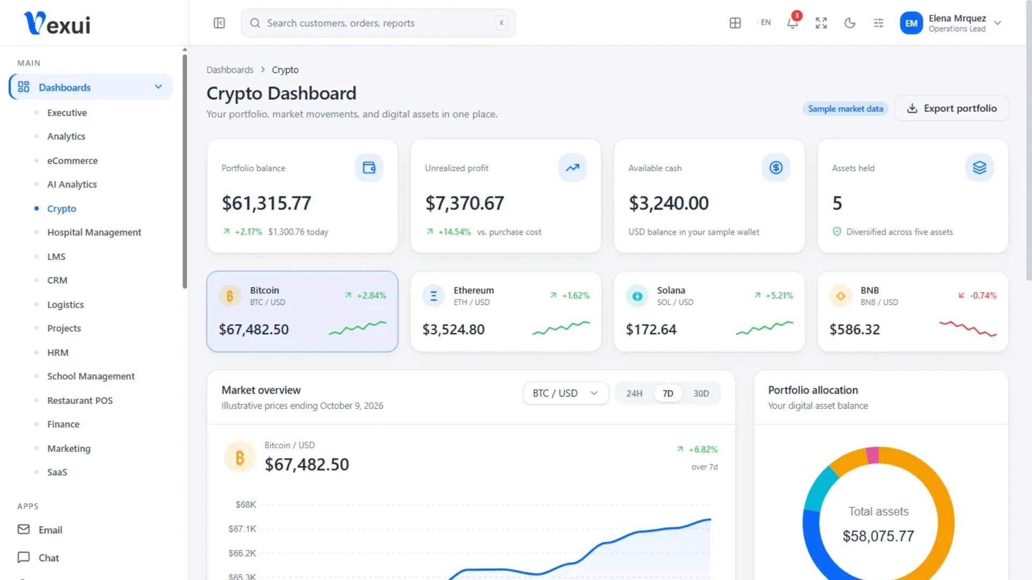Click the Solana coin icon
The height and width of the screenshot is (580, 1032).
tap(637, 296)
